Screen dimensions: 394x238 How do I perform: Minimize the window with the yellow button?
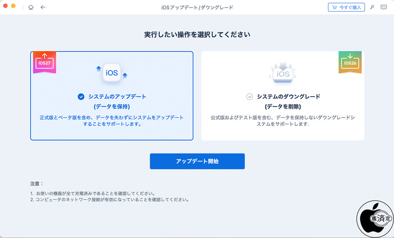pyautogui.click(x=14, y=6)
